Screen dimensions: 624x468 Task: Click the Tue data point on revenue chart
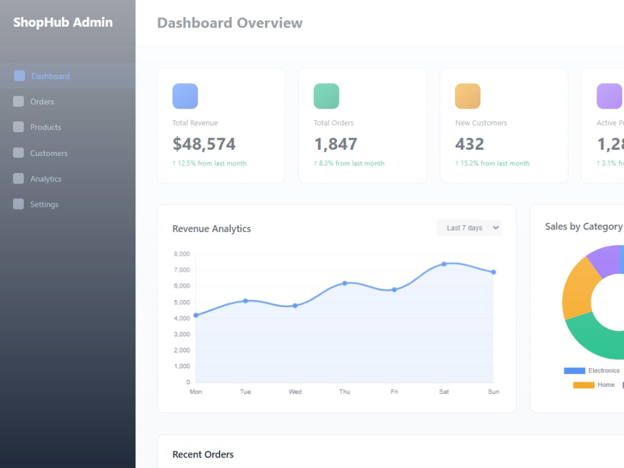point(245,301)
